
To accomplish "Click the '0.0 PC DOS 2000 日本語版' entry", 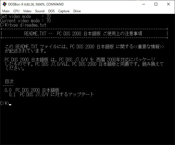I will click(32, 90).
